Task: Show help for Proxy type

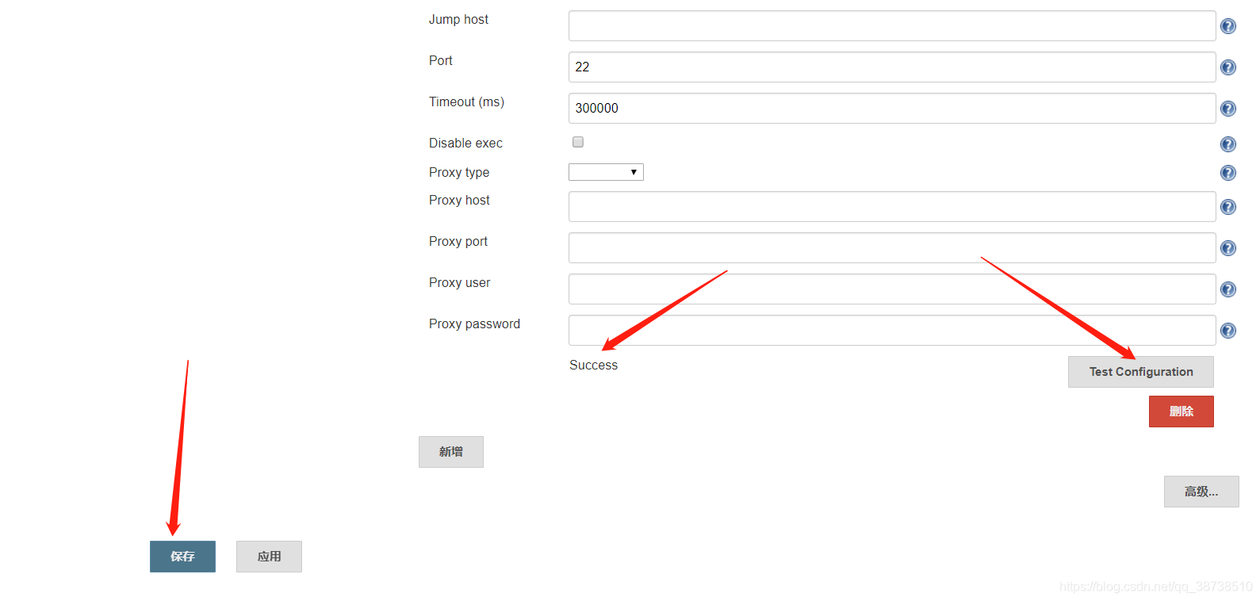Action: [x=1228, y=173]
